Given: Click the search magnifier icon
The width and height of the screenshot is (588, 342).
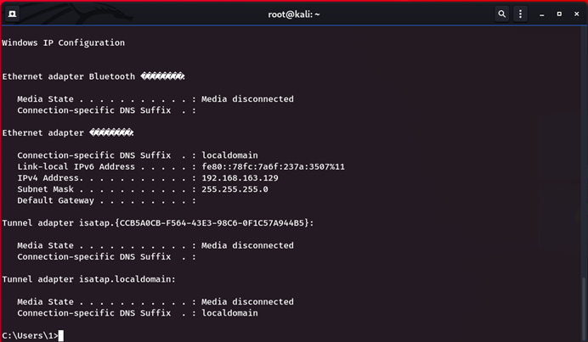Looking at the screenshot, I should tap(502, 14).
